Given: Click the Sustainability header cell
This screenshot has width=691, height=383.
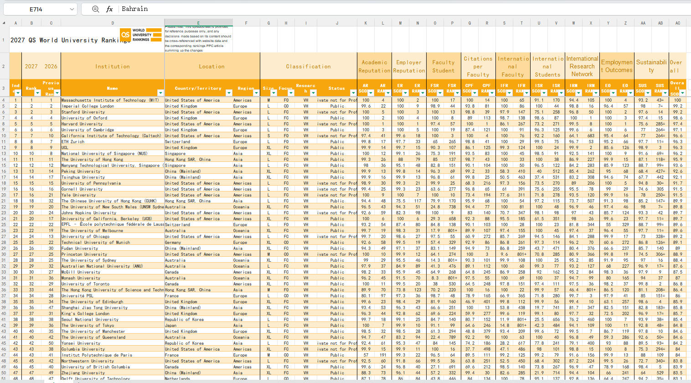Looking at the screenshot, I should (651, 66).
